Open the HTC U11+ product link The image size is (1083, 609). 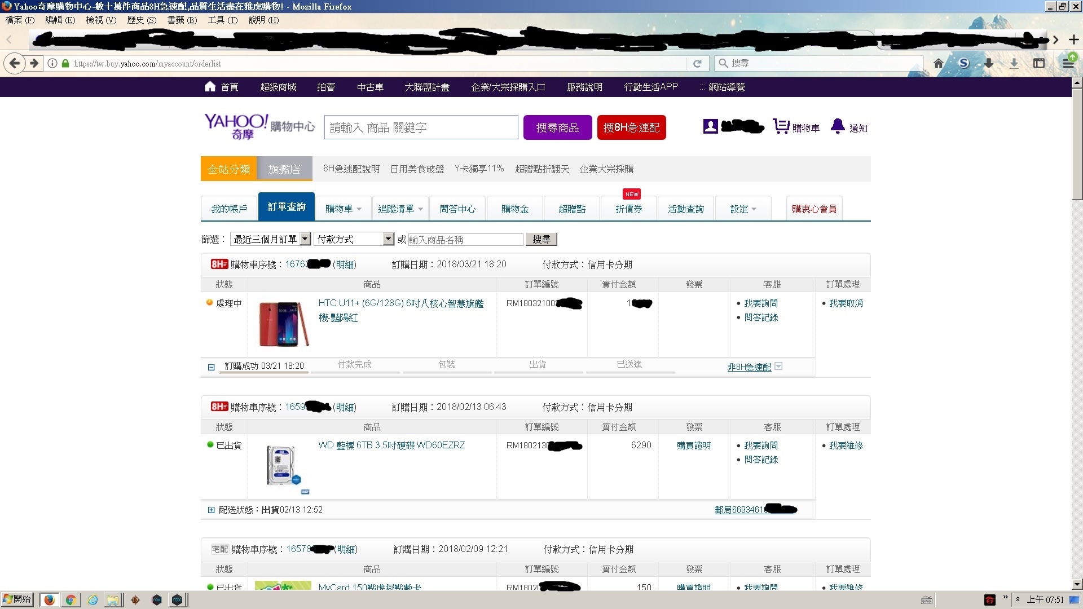point(400,310)
